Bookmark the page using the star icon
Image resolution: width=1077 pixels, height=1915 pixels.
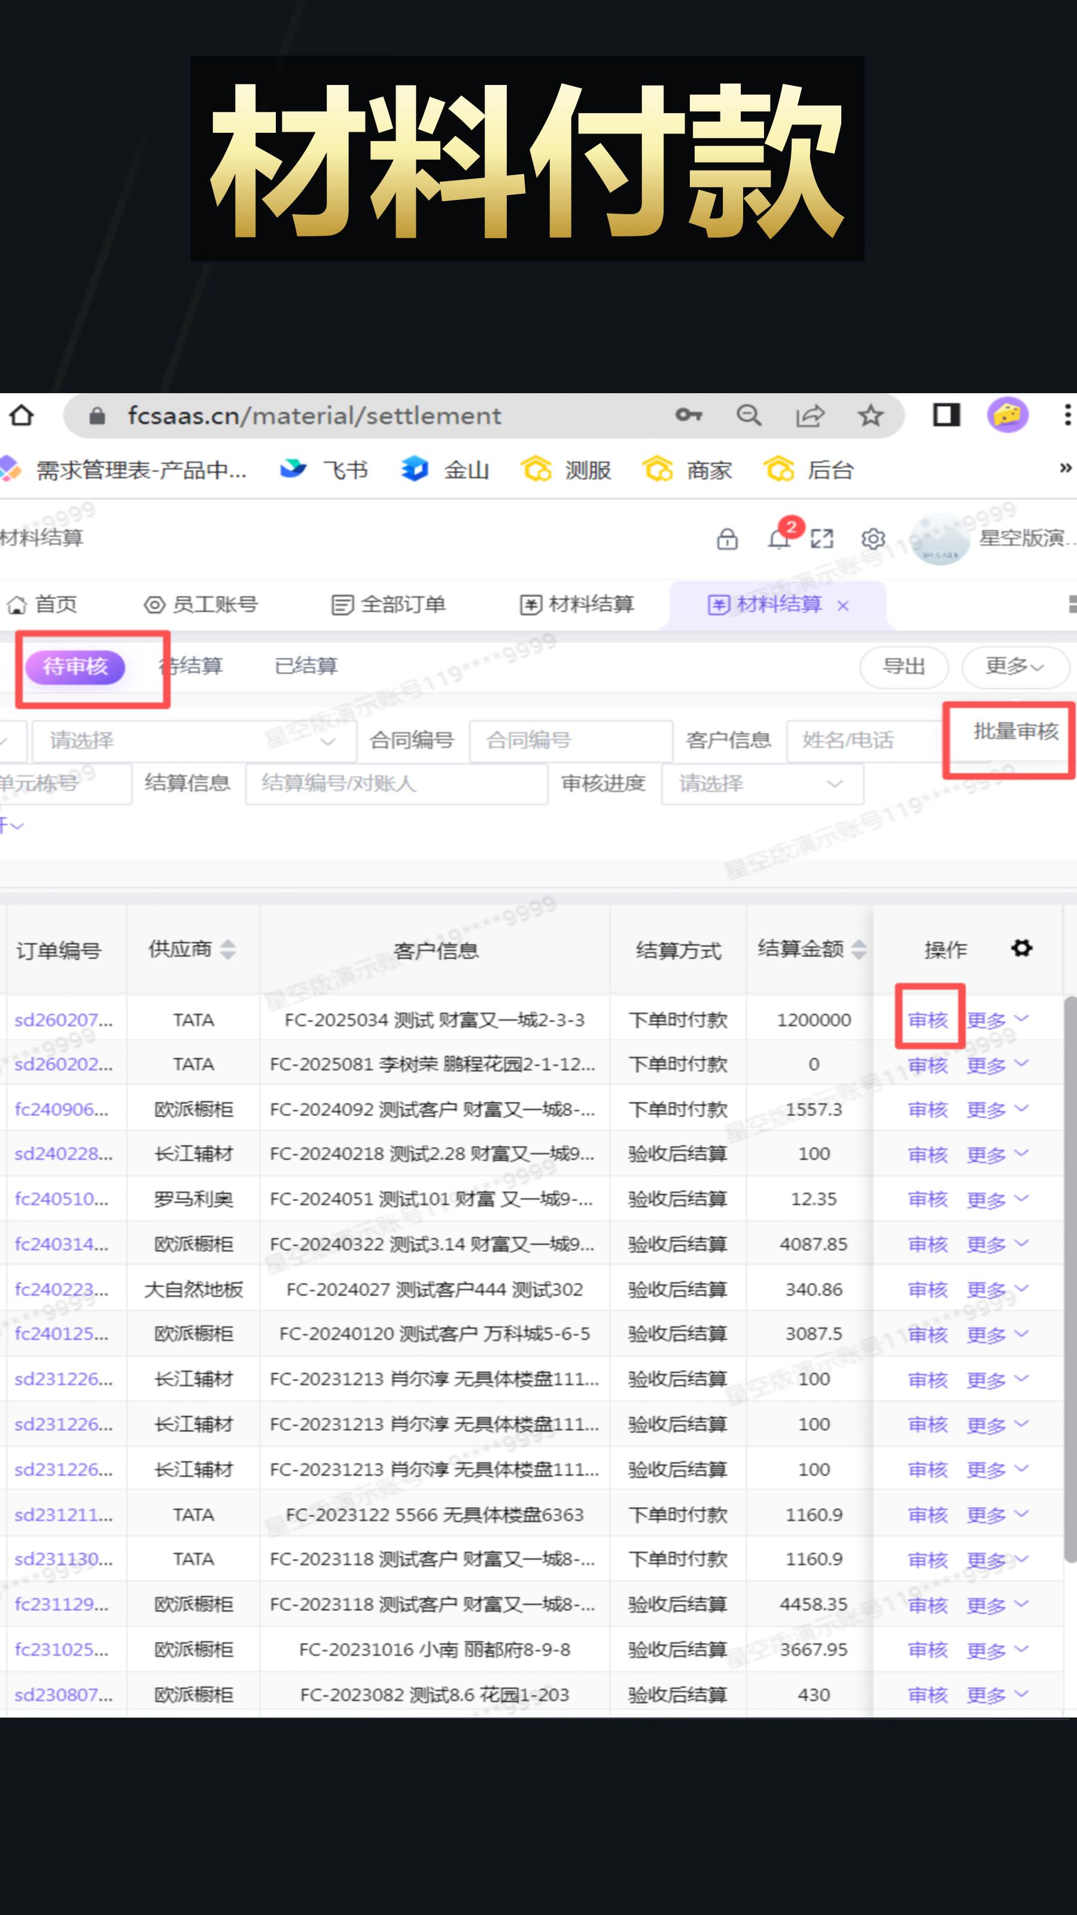point(869,415)
